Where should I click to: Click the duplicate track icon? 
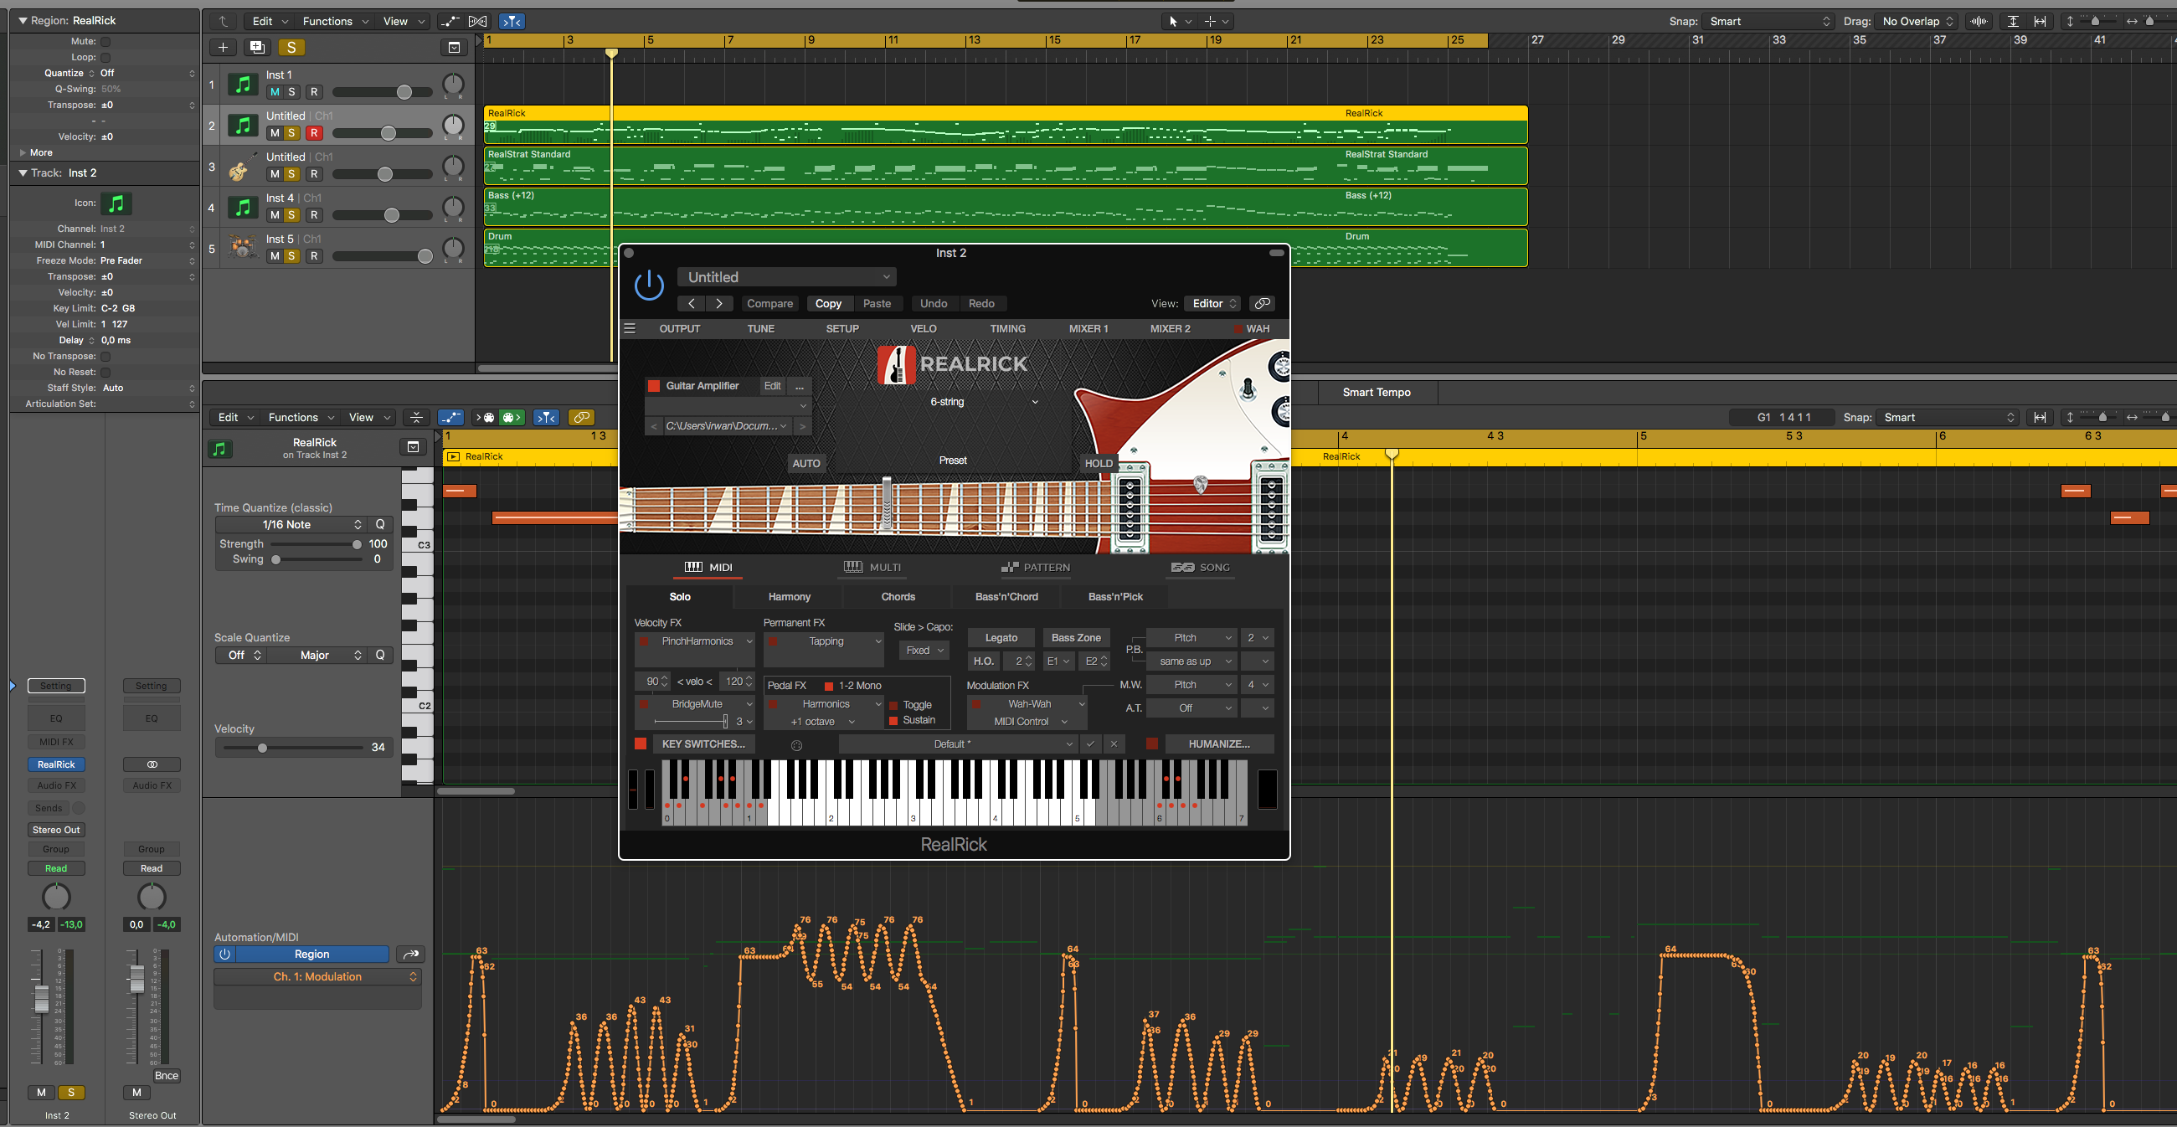tap(257, 48)
